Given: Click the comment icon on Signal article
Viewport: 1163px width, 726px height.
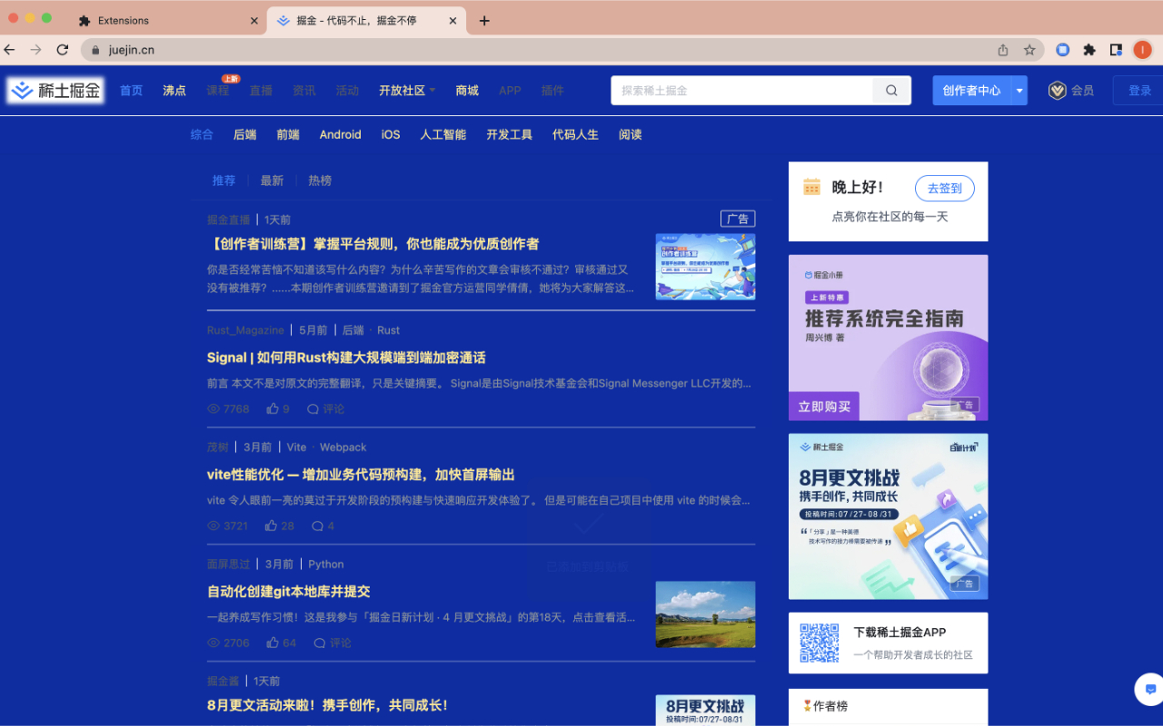Looking at the screenshot, I should click(x=313, y=409).
